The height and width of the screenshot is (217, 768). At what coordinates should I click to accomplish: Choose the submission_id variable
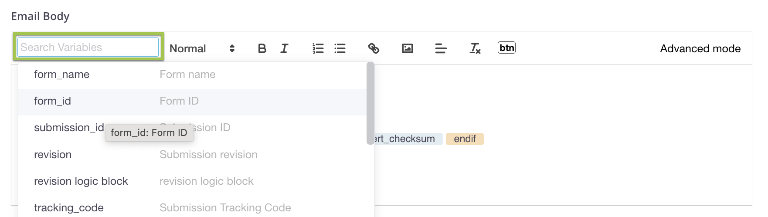(x=69, y=128)
